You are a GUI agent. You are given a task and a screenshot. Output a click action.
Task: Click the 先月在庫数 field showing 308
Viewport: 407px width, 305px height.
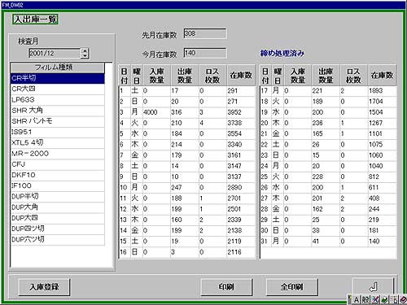coord(205,33)
